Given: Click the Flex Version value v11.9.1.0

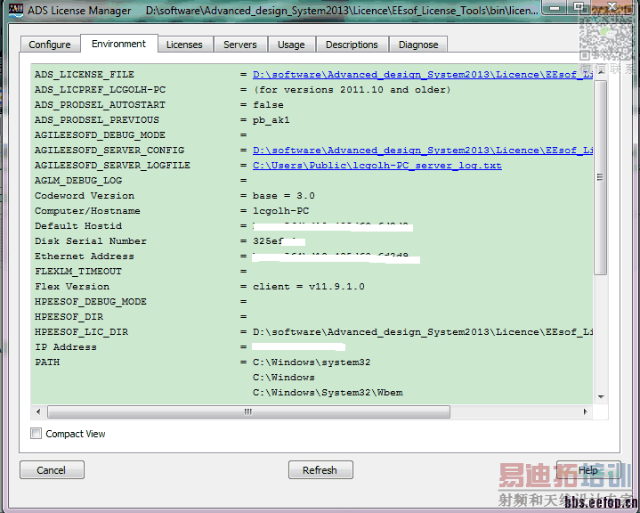Looking at the screenshot, I should tap(336, 286).
